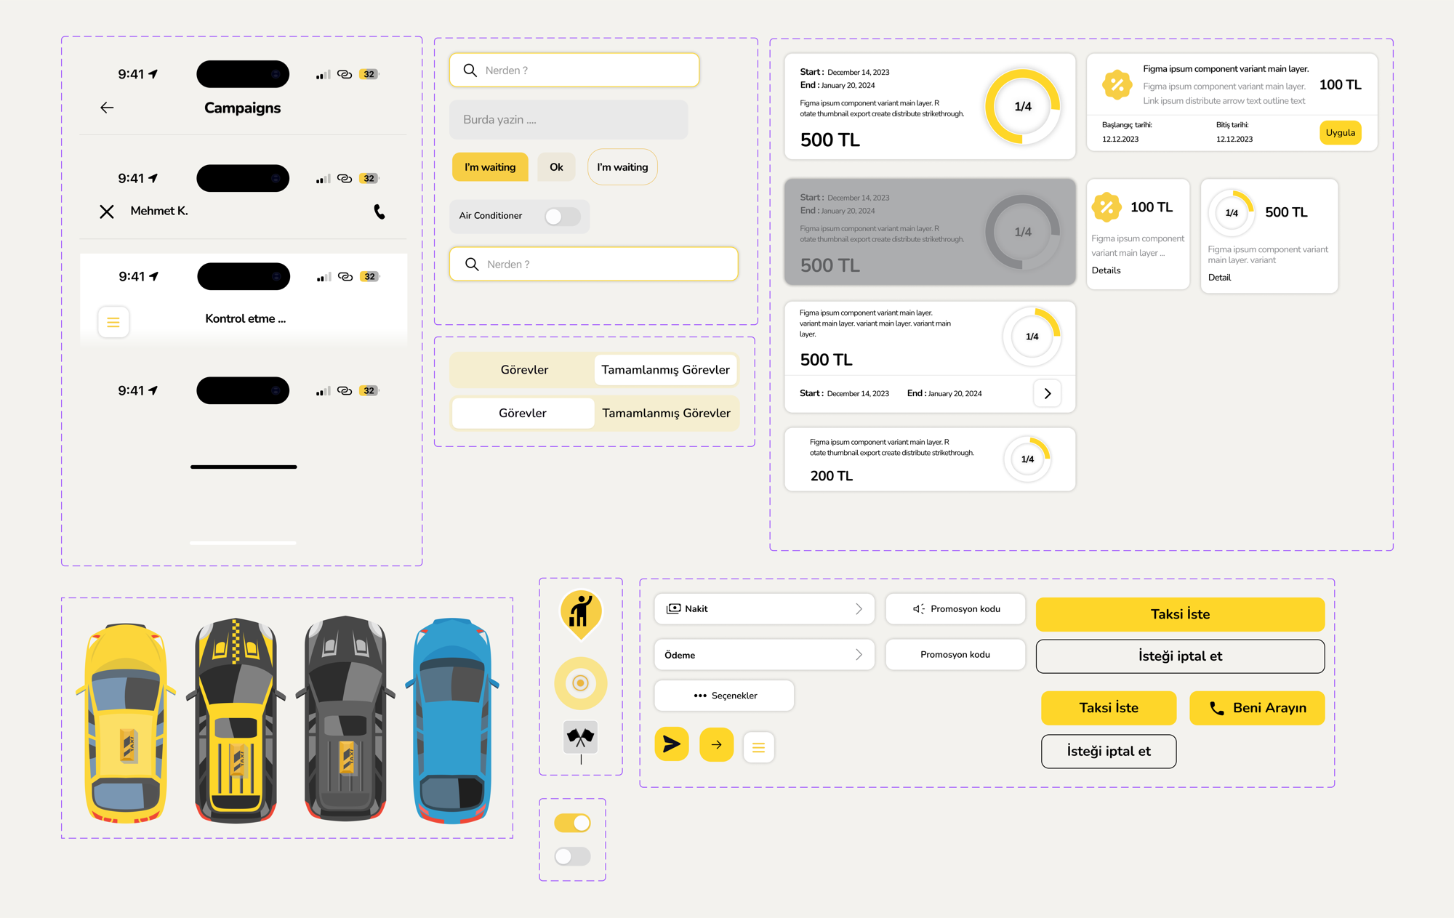Open the hamburger menu on Kontrol etme screen
Image resolution: width=1454 pixels, height=918 pixels.
tap(113, 321)
